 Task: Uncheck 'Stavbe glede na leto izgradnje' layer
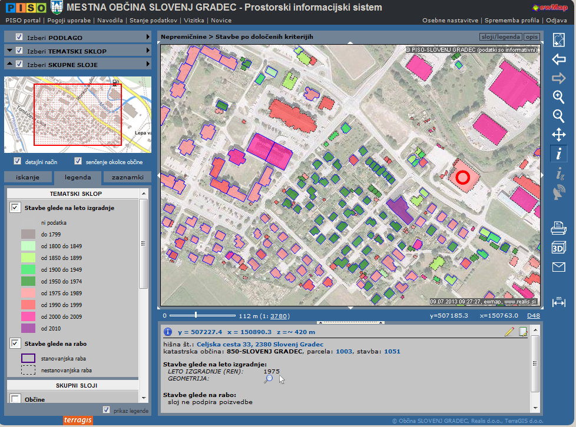15,208
